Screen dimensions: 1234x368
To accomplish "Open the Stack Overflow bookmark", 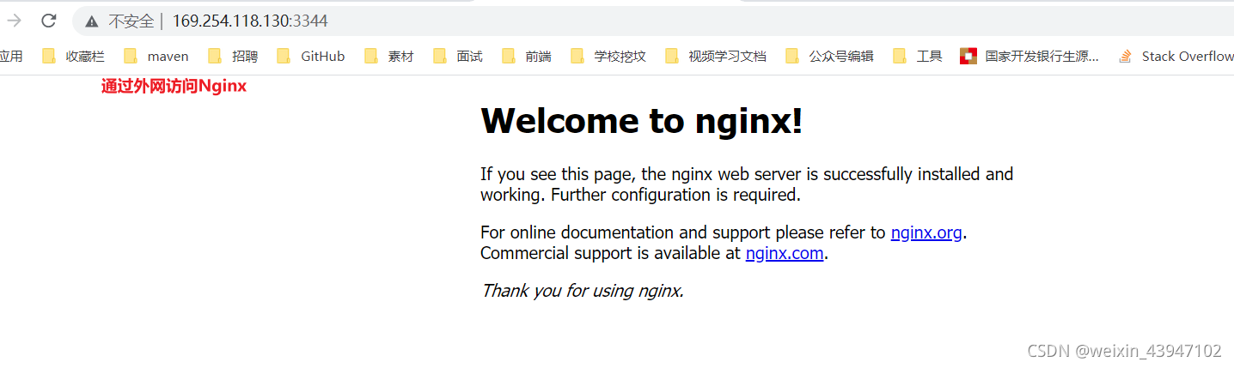I will coord(1176,57).
